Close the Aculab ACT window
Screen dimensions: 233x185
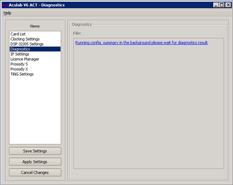click(228, 5)
